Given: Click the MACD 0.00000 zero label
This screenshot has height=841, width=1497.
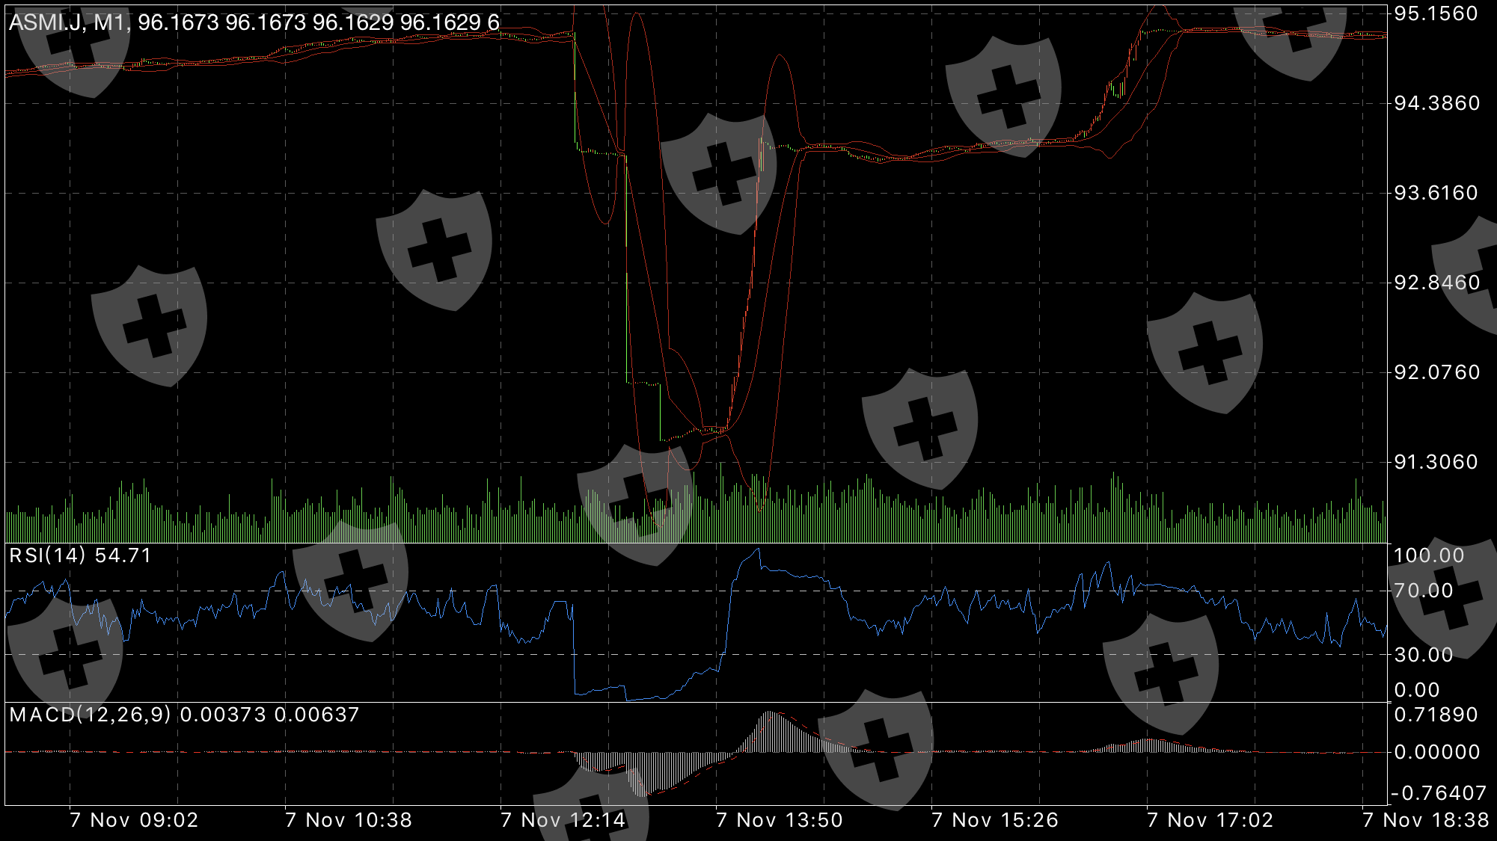Looking at the screenshot, I should (x=1436, y=752).
